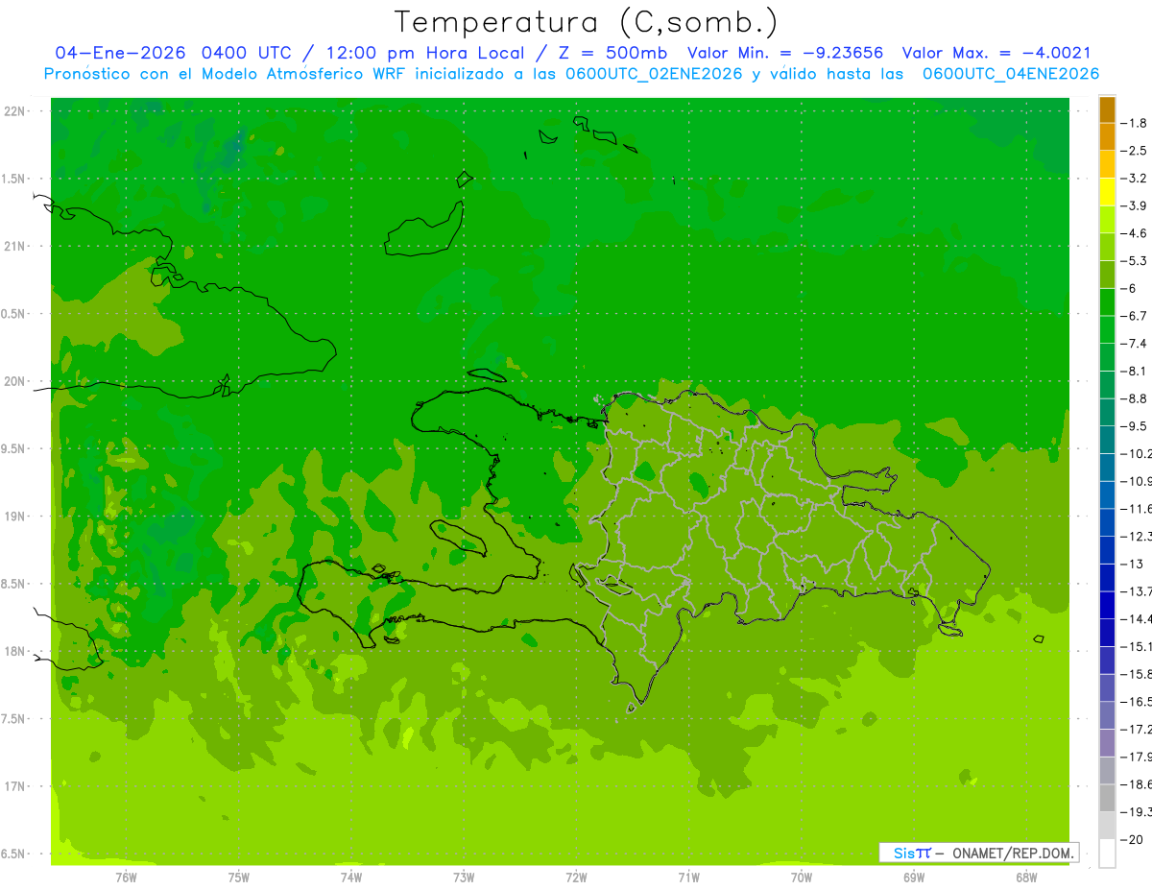Click the '-4.6' colorbar label
The image size is (1152, 890).
click(1136, 233)
